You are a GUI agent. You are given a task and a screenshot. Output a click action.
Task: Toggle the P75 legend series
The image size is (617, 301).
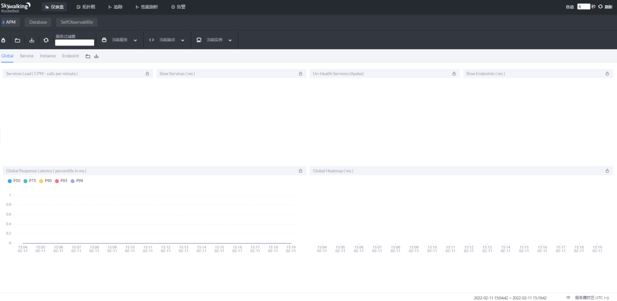pos(30,181)
